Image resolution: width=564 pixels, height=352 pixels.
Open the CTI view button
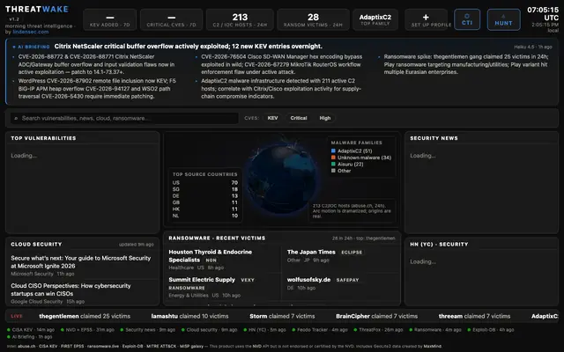pyautogui.click(x=467, y=19)
